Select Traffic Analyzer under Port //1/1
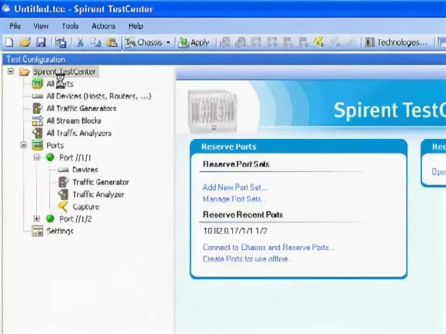The width and height of the screenshot is (446, 334). [x=98, y=194]
